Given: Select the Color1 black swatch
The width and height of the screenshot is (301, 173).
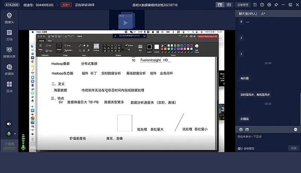Looking at the screenshot, I should (x=149, y=47).
